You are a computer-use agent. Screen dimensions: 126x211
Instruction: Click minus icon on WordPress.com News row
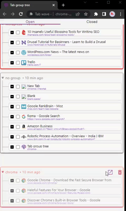(12, 52)
